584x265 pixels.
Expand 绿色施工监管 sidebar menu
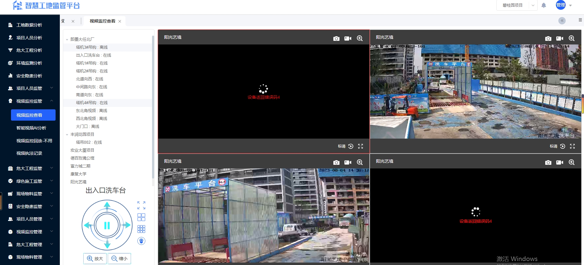point(30,181)
